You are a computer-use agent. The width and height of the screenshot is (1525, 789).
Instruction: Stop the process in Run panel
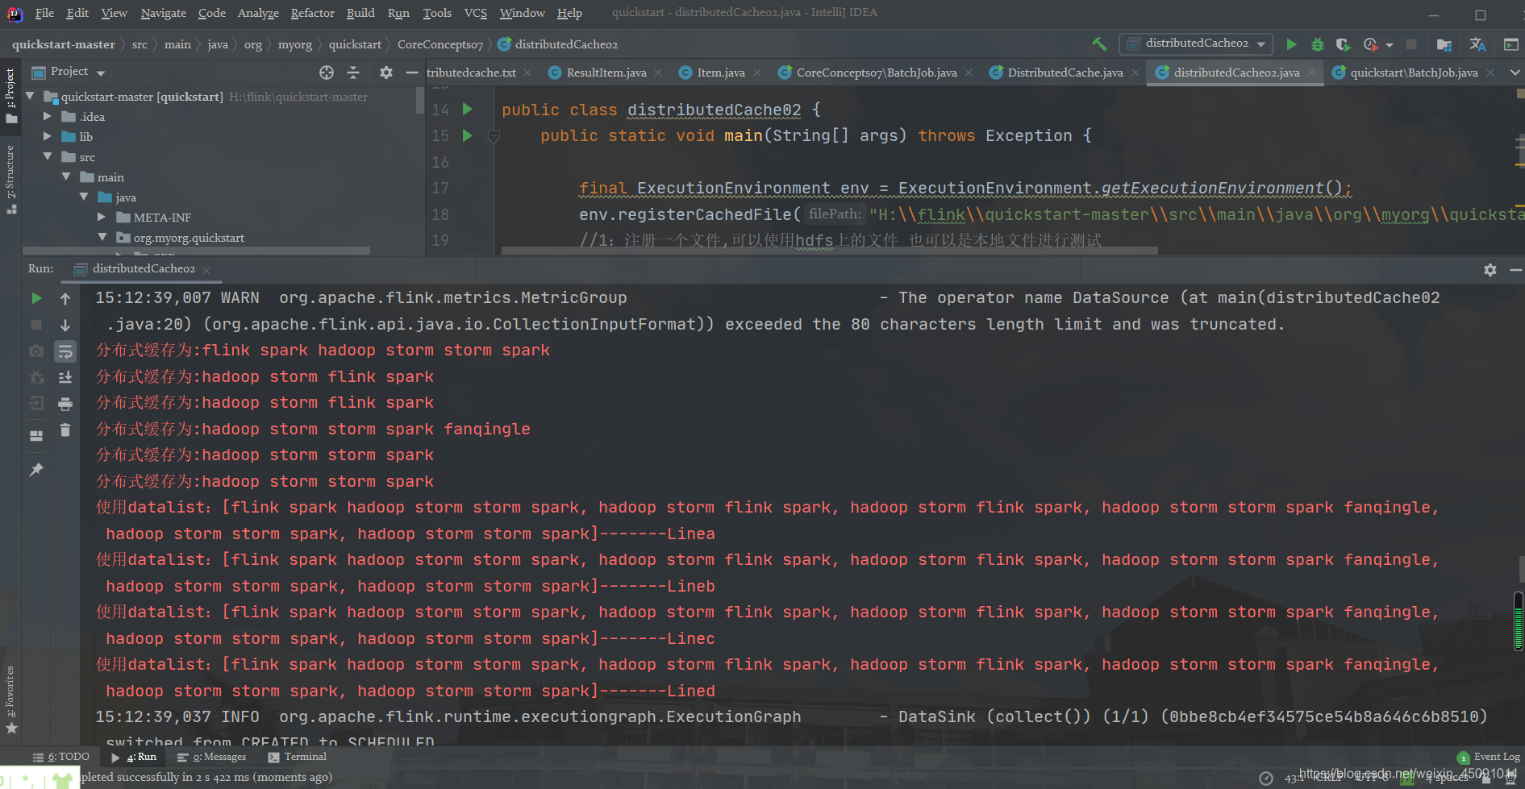click(36, 325)
